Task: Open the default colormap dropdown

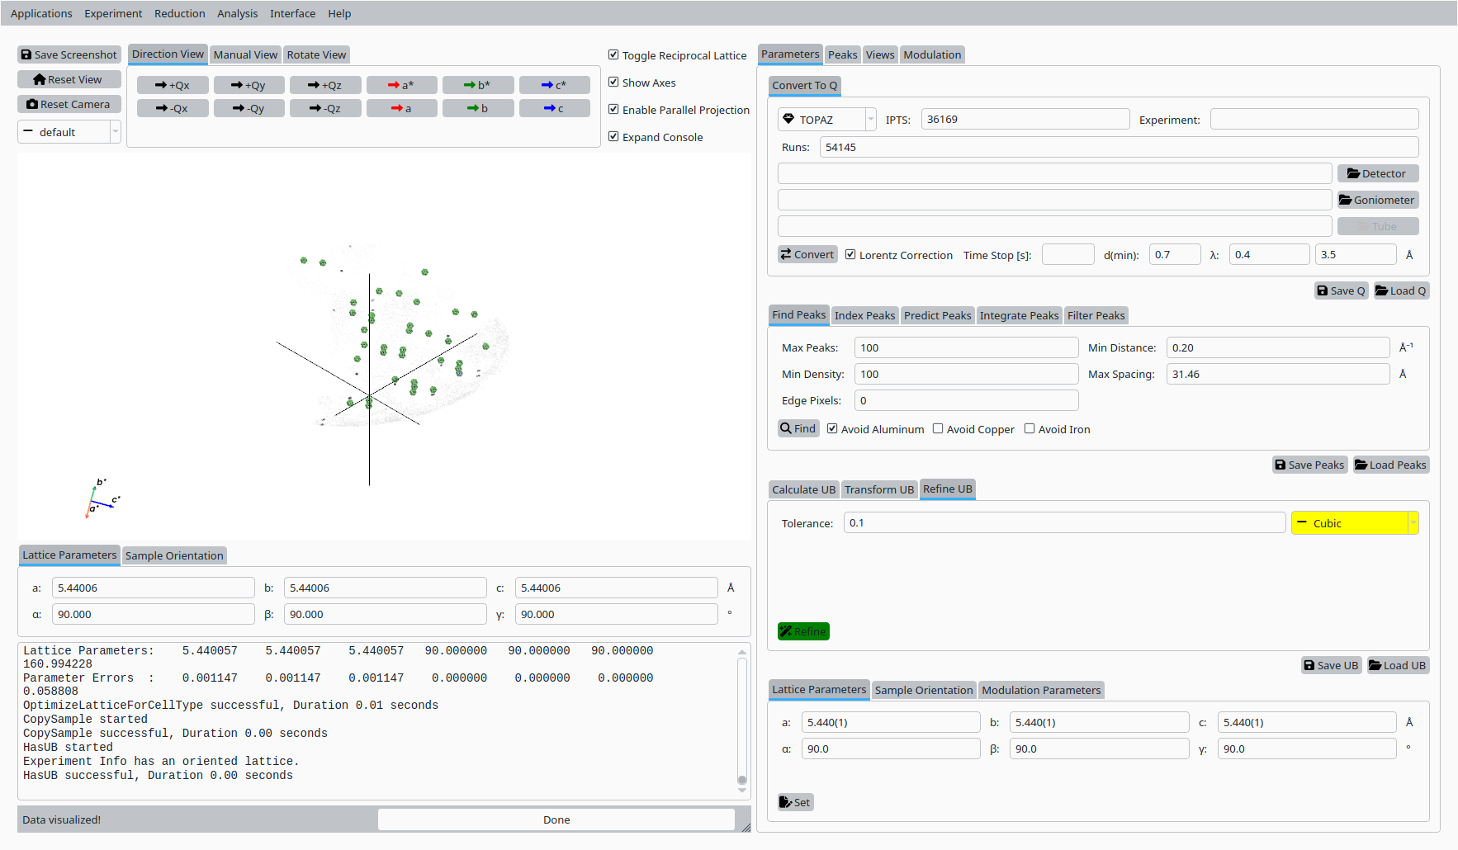Action: click(x=69, y=132)
